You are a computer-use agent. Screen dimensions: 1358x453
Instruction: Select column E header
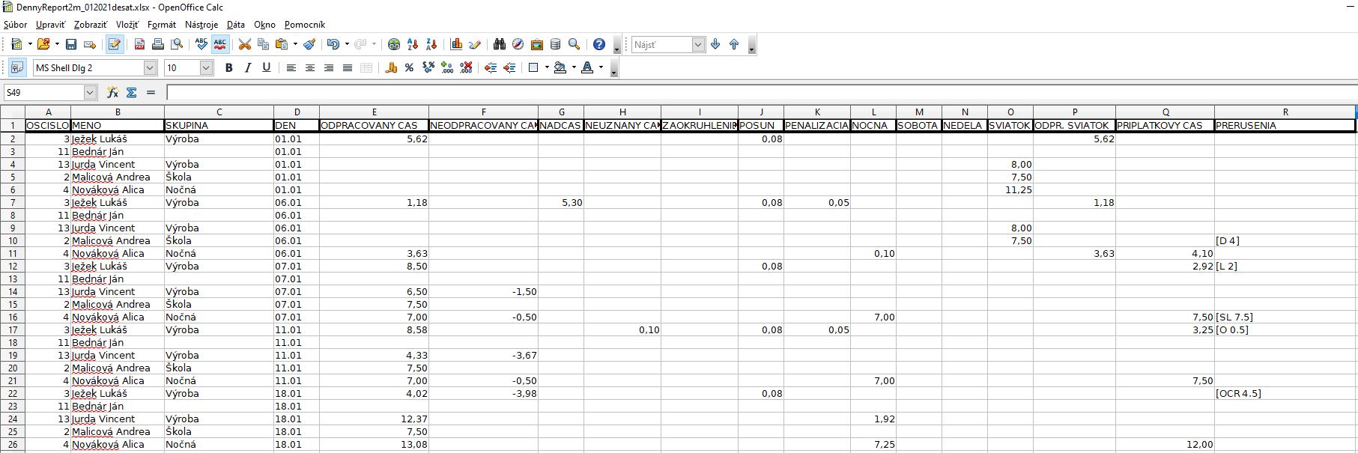374,112
